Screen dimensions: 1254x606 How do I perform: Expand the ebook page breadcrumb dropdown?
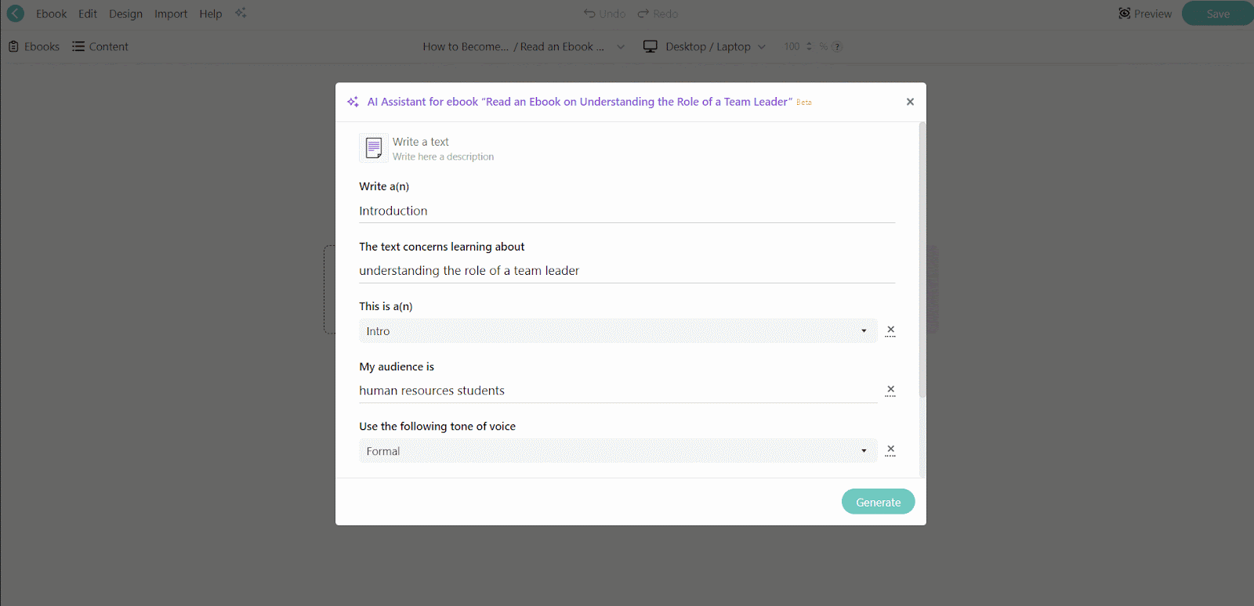tap(621, 47)
